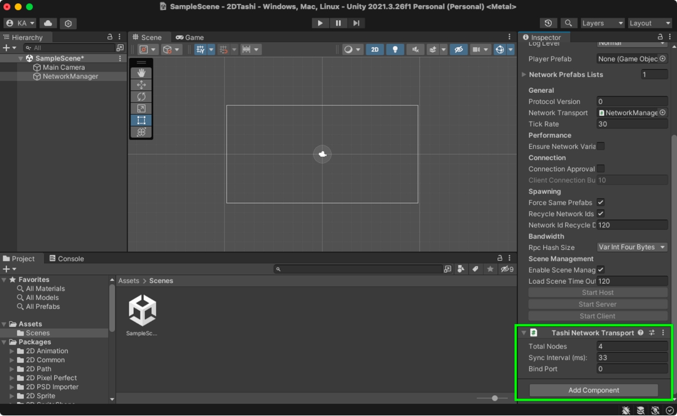677x416 pixels.
Task: Switch to the Console tab
Action: [x=67, y=258]
